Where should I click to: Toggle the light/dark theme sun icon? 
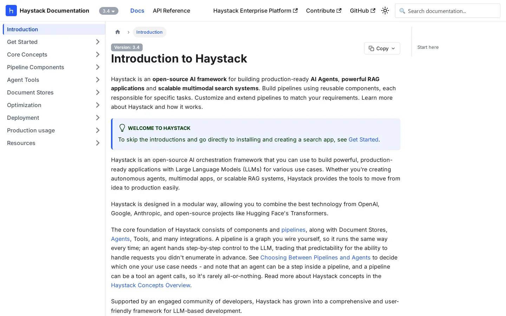(385, 11)
